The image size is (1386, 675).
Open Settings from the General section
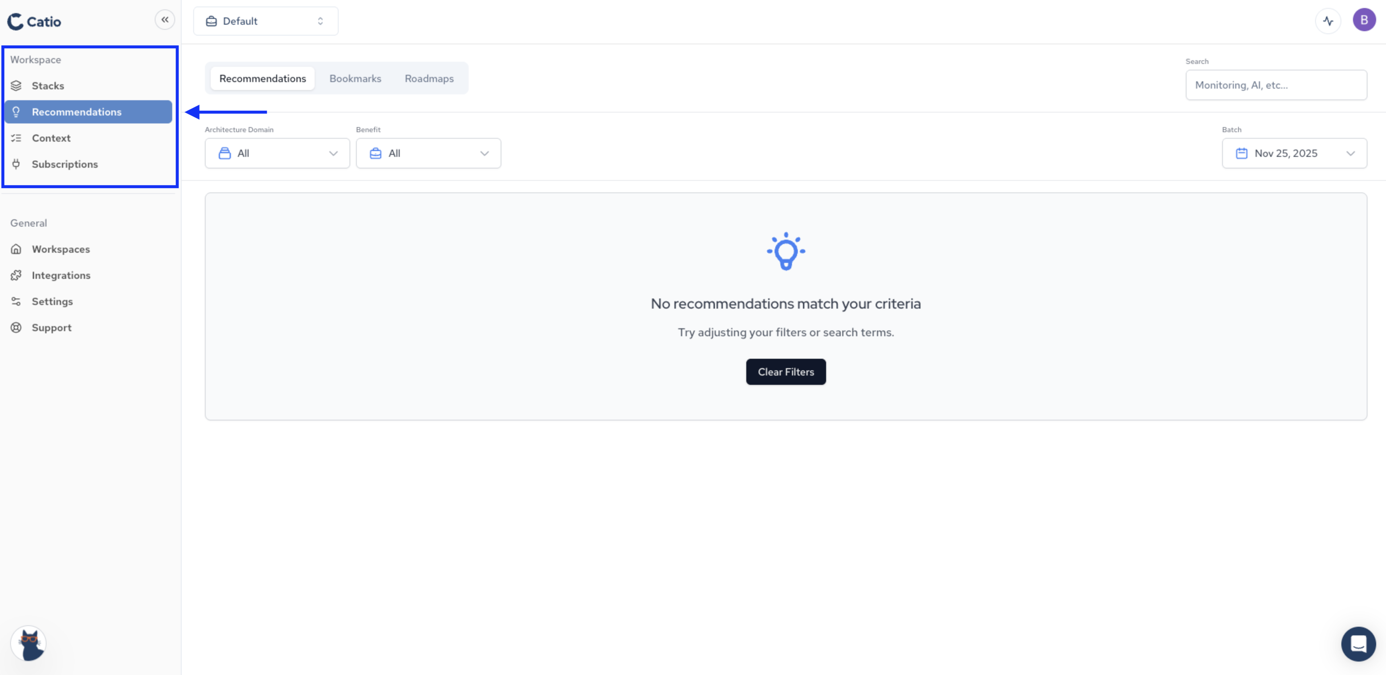click(x=52, y=301)
